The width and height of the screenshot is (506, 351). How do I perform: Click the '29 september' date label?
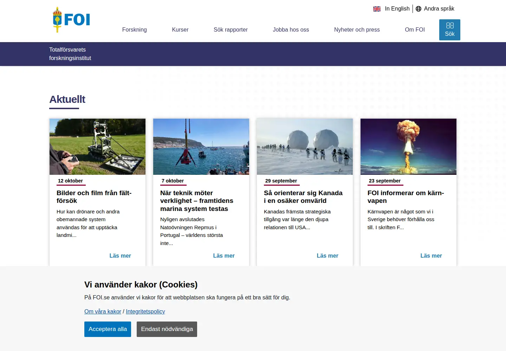(281, 181)
